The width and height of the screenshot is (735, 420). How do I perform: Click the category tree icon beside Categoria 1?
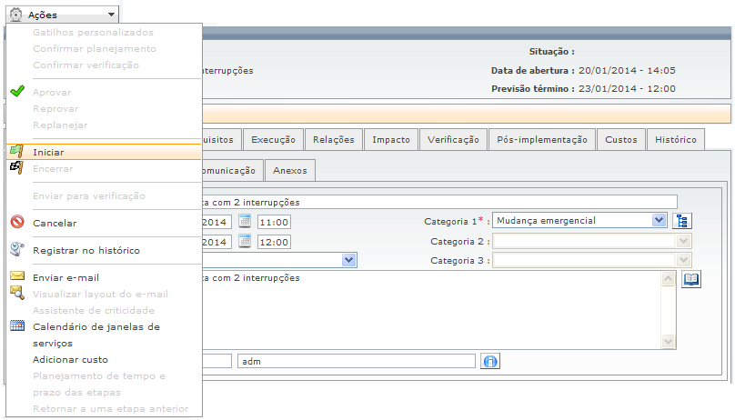[682, 221]
